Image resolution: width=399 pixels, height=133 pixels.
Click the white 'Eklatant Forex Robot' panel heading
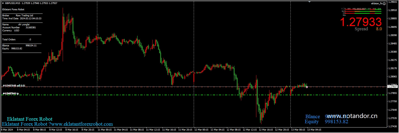[13, 10]
